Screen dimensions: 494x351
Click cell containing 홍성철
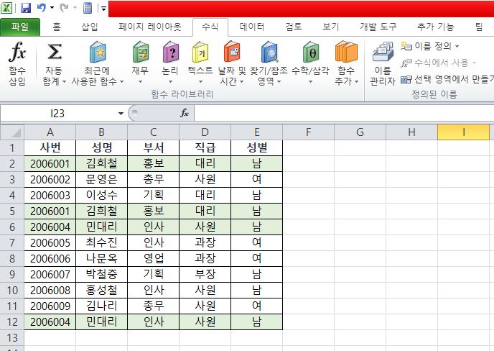pyautogui.click(x=101, y=290)
